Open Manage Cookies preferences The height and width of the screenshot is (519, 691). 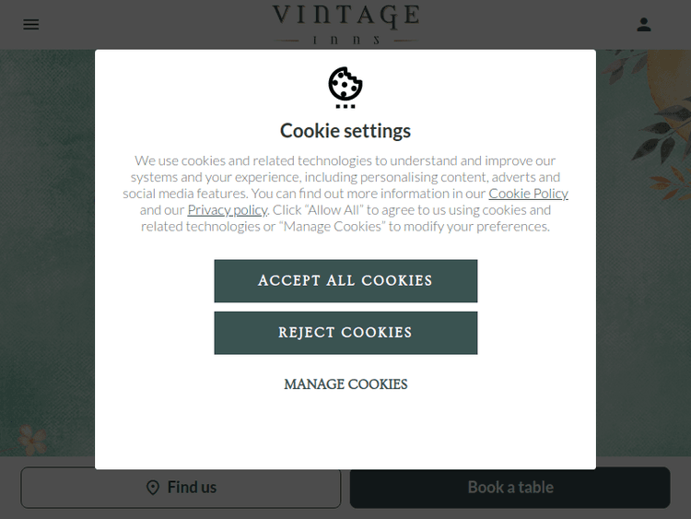(x=345, y=384)
